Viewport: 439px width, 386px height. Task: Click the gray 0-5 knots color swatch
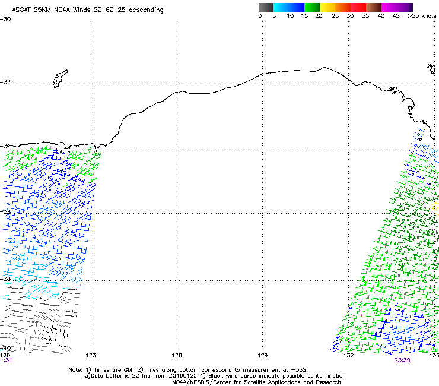[x=266, y=7]
